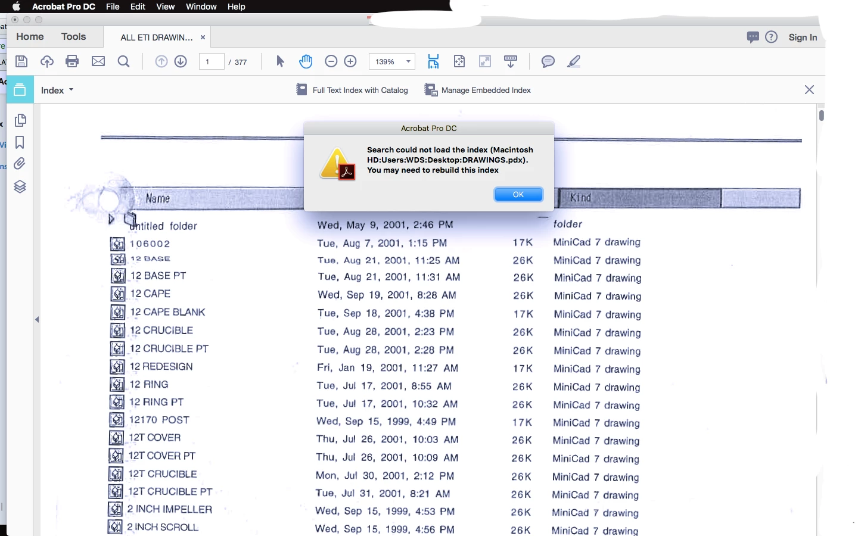Open the View menu

tap(165, 7)
